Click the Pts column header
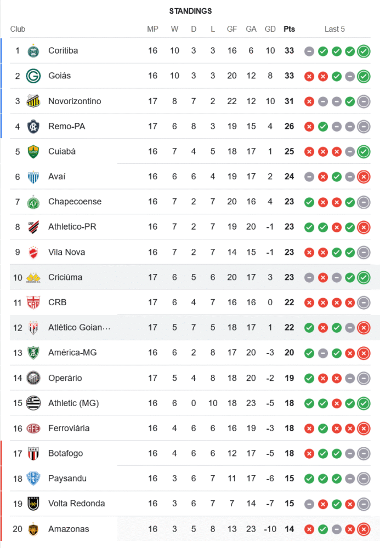The image size is (380, 548). tap(289, 29)
